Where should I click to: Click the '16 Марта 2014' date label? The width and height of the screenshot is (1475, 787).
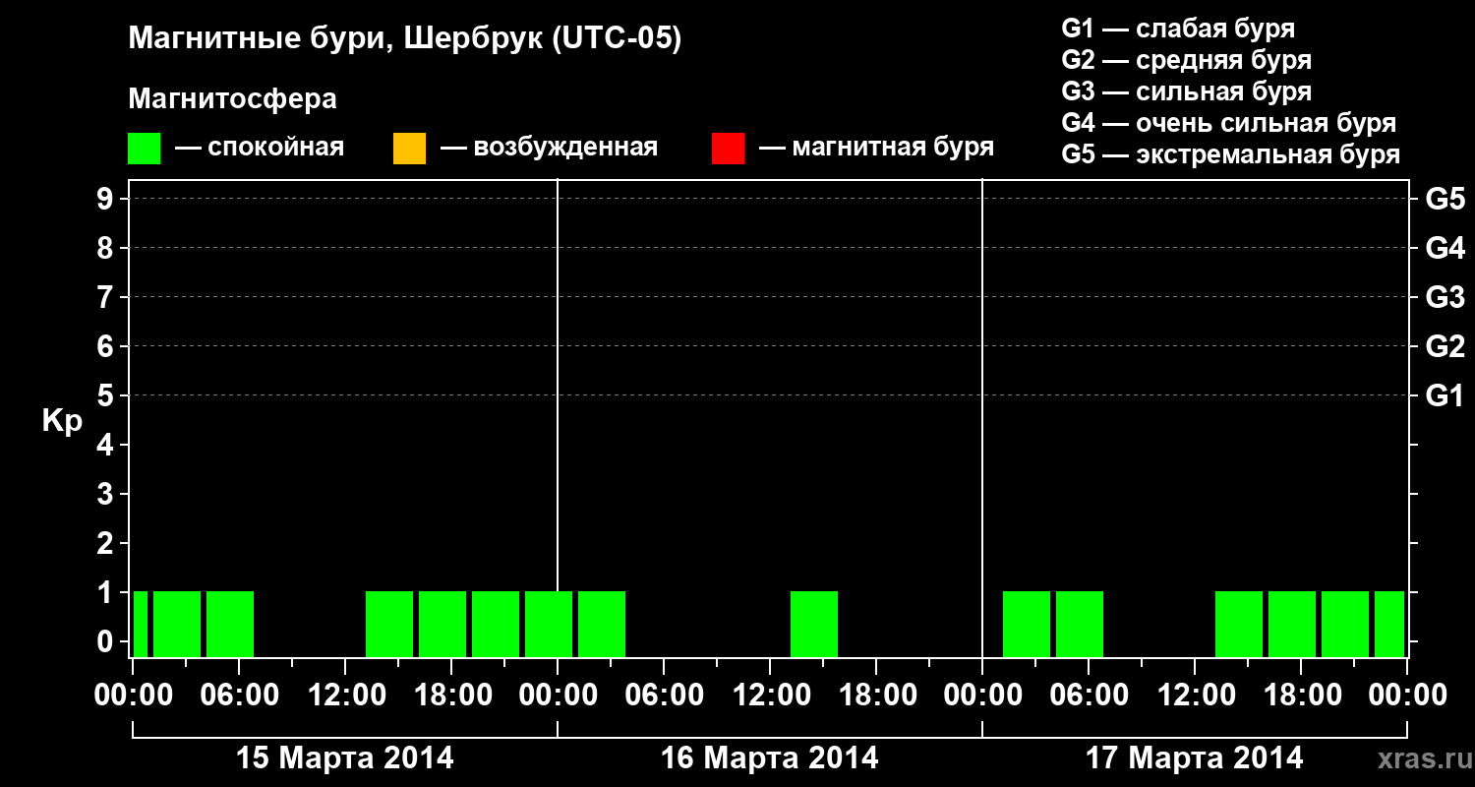click(770, 758)
